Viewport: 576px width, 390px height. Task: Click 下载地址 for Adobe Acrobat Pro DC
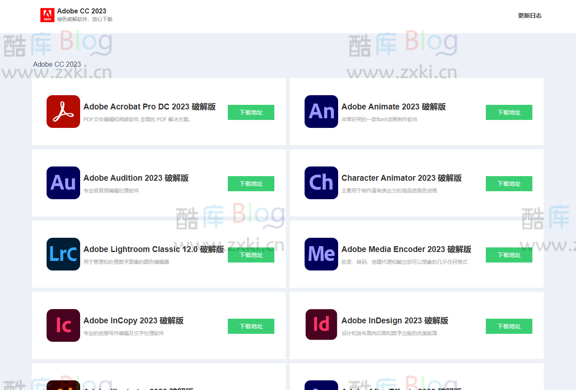tap(251, 112)
